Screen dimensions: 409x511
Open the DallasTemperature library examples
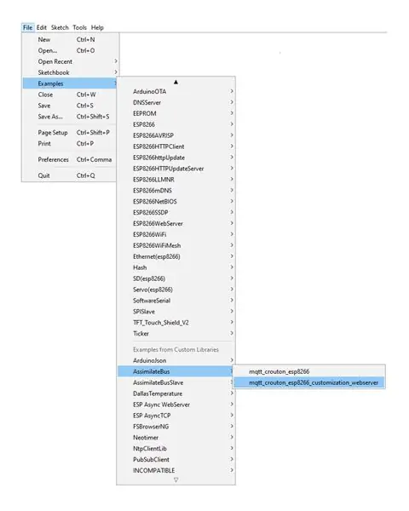[x=176, y=393]
